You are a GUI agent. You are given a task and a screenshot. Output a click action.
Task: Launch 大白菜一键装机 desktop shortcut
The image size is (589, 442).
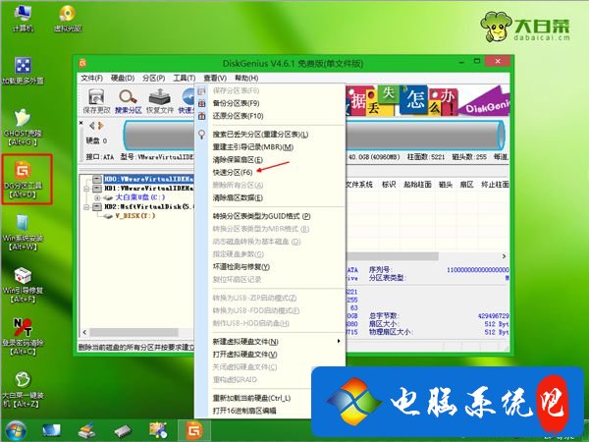(23, 389)
